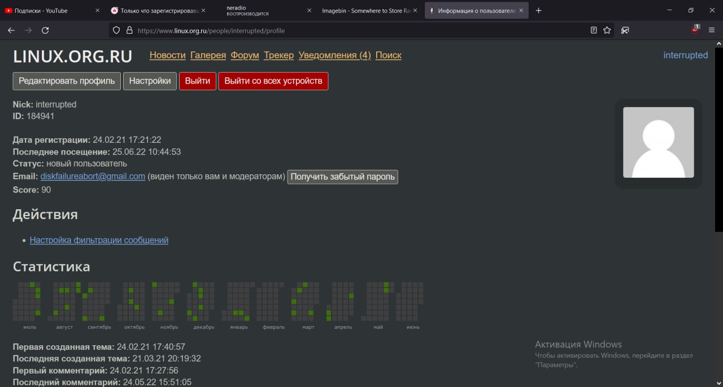
Task: Close the Информация о пользователе tab
Action: point(521,11)
